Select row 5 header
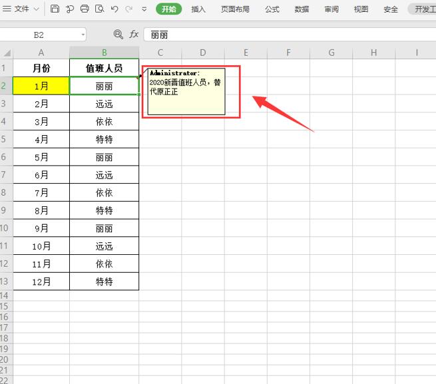The width and height of the screenshot is (436, 384). click(x=6, y=139)
